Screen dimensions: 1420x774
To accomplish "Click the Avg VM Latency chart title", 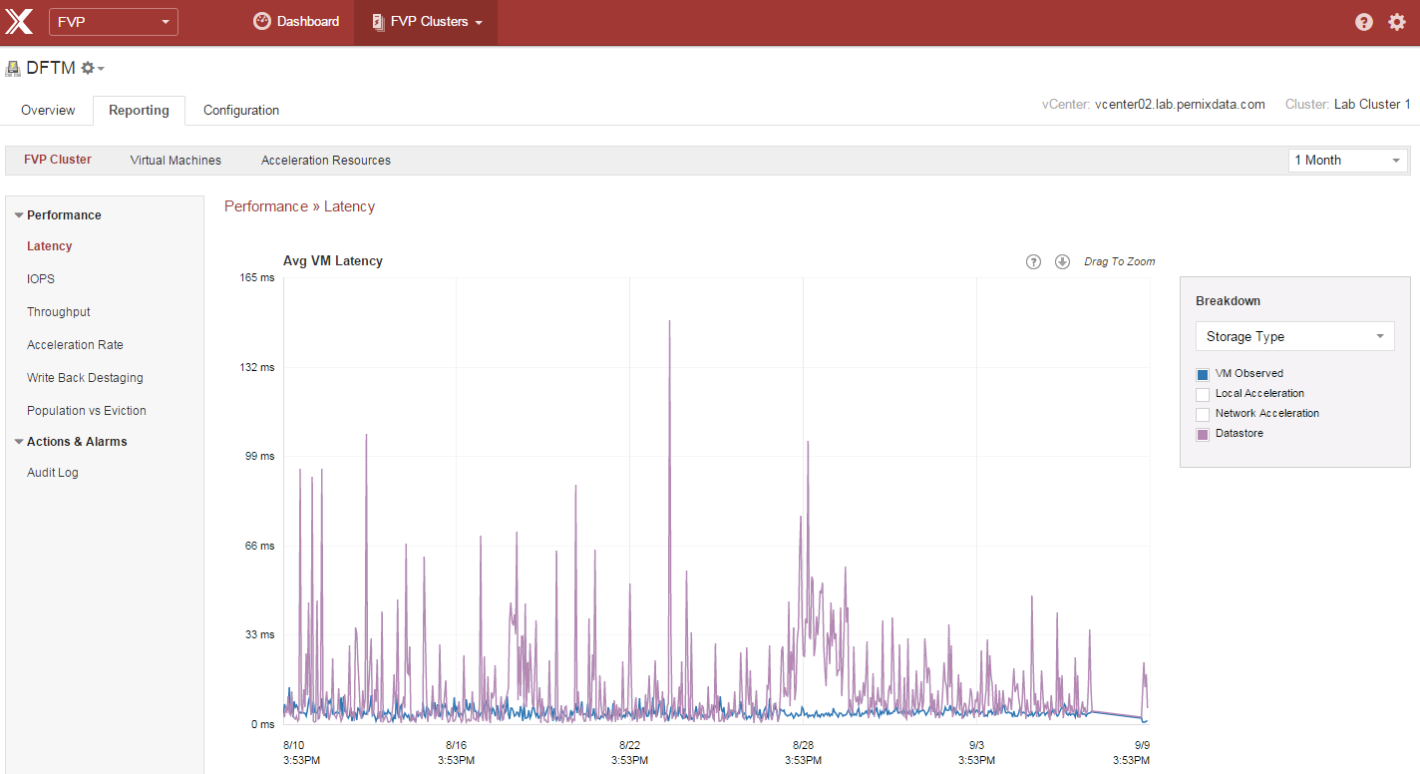I will tap(333, 261).
